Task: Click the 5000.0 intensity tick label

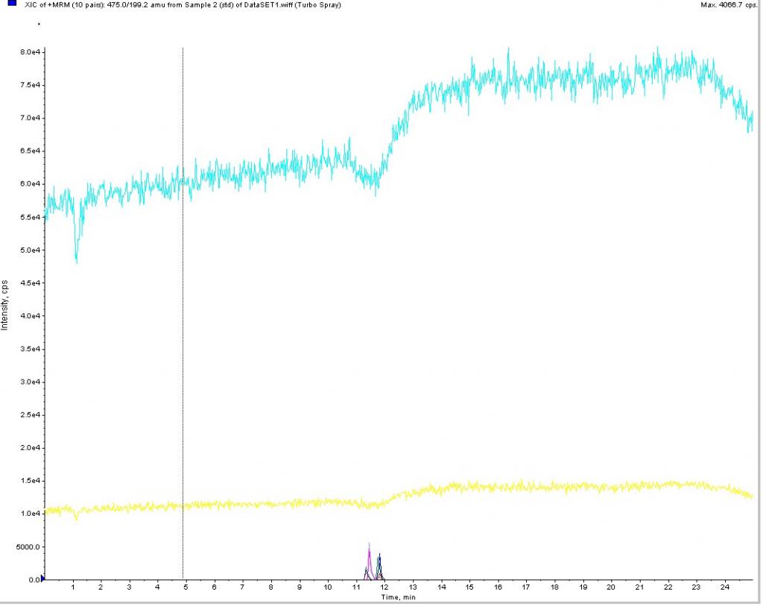Action: tap(28, 547)
